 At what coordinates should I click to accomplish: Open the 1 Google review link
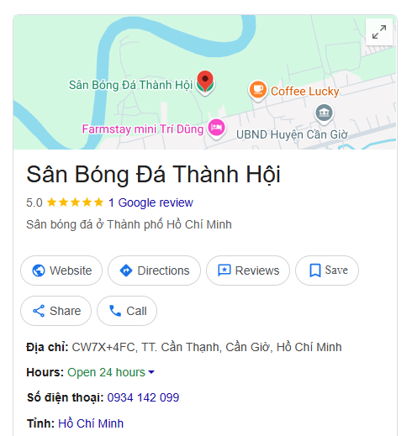coord(151,202)
